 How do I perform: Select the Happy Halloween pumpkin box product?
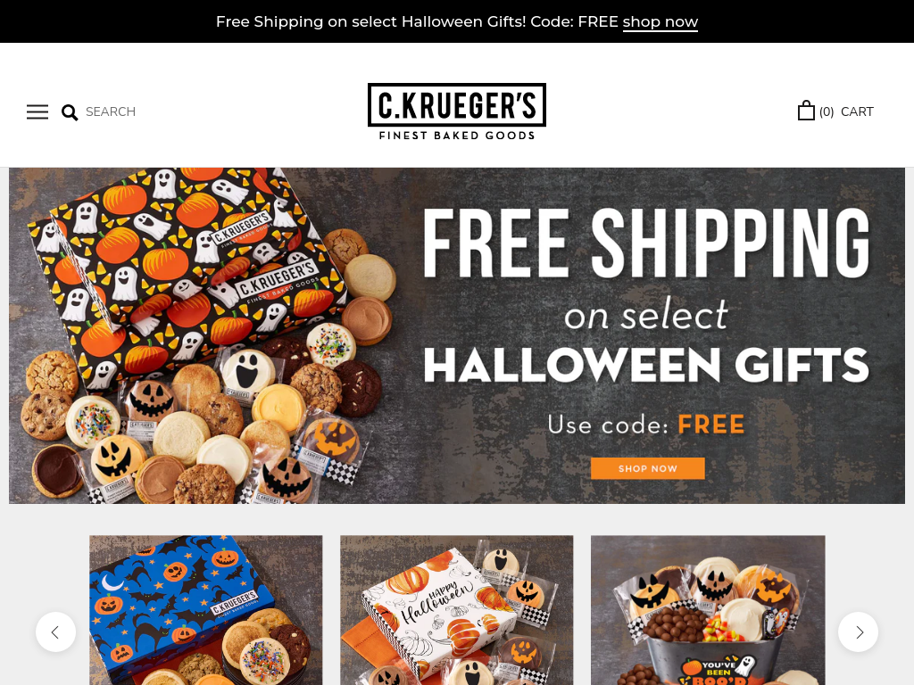coord(456,610)
